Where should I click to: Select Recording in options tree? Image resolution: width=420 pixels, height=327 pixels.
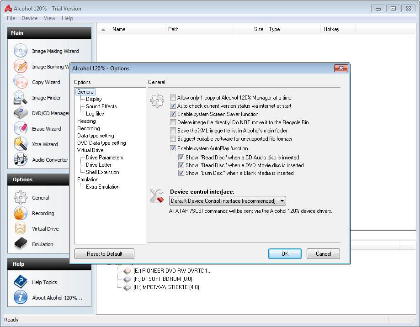88,128
